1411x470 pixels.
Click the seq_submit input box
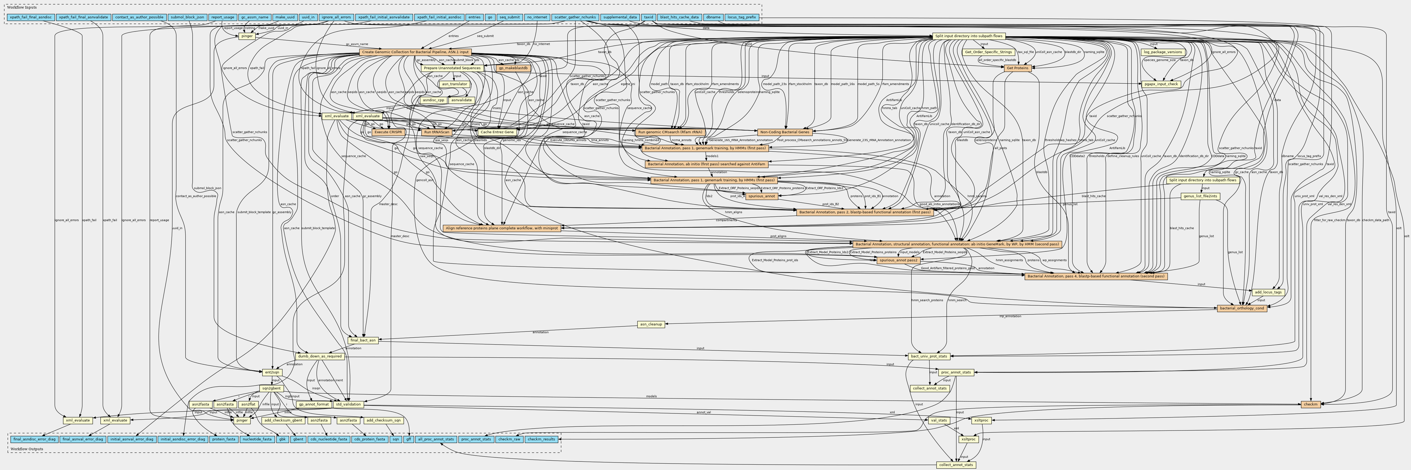509,17
